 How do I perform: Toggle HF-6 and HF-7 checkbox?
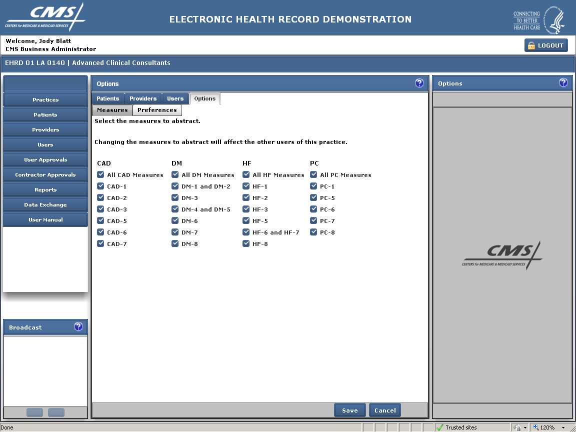246,232
